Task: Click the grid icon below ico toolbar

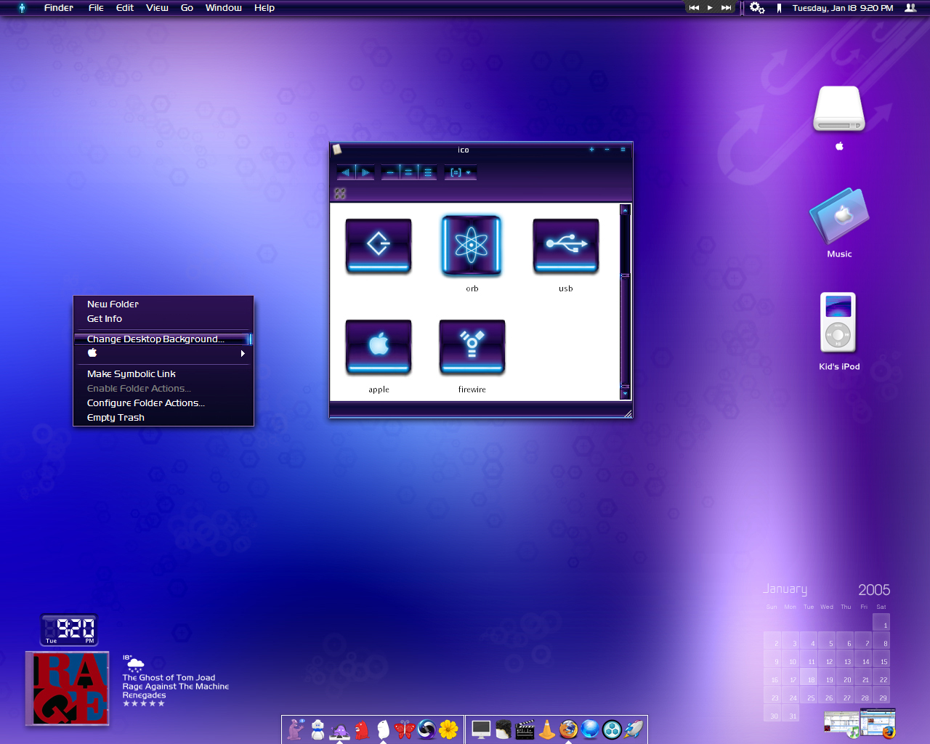Action: point(340,193)
